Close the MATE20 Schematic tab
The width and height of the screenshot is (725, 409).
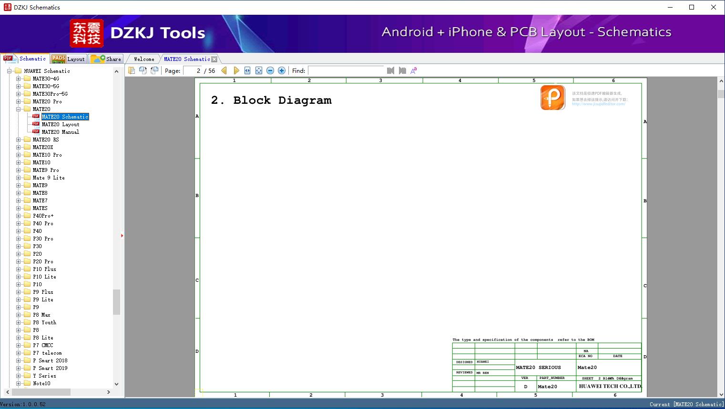(x=214, y=59)
